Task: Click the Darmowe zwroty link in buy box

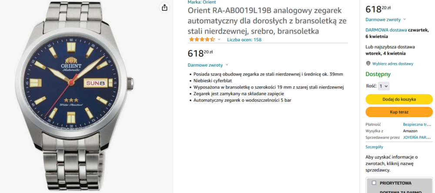Action: pos(383,20)
